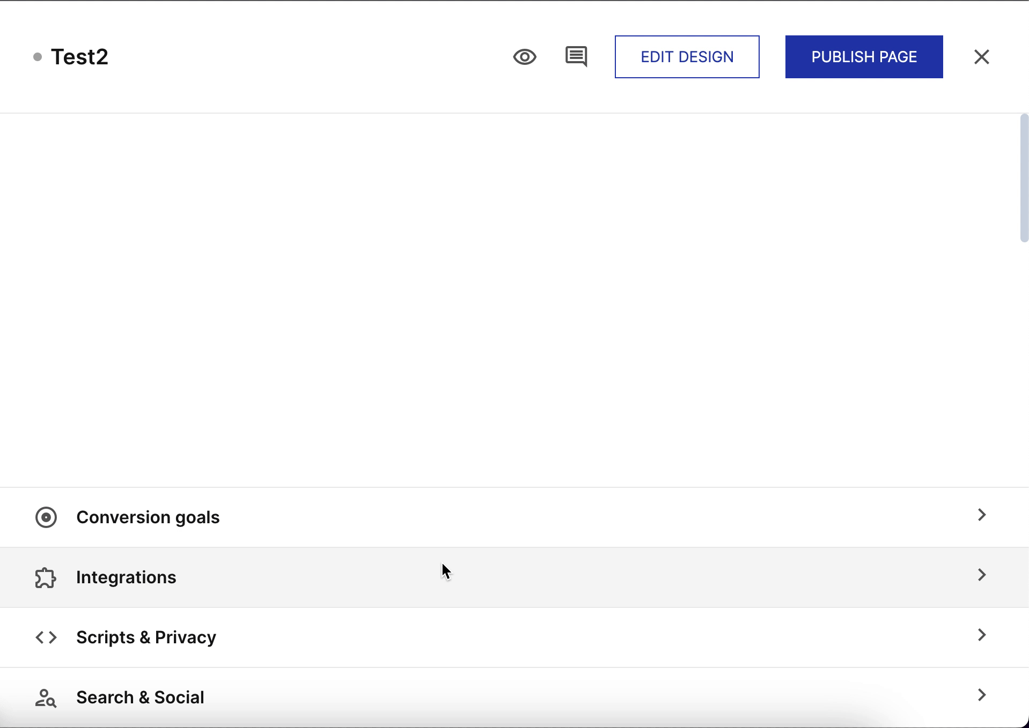Click the Integrations puzzle piece icon

[46, 577]
